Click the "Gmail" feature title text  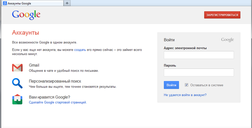pyautogui.click(x=34, y=65)
